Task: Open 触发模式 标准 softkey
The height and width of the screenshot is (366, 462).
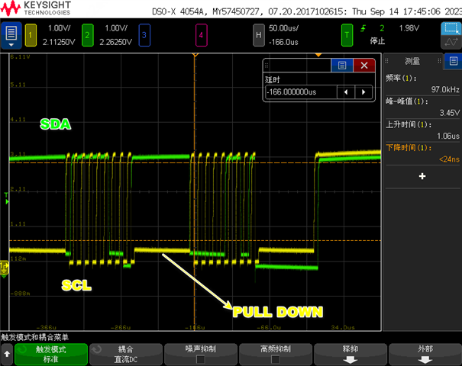Action: coord(51,354)
